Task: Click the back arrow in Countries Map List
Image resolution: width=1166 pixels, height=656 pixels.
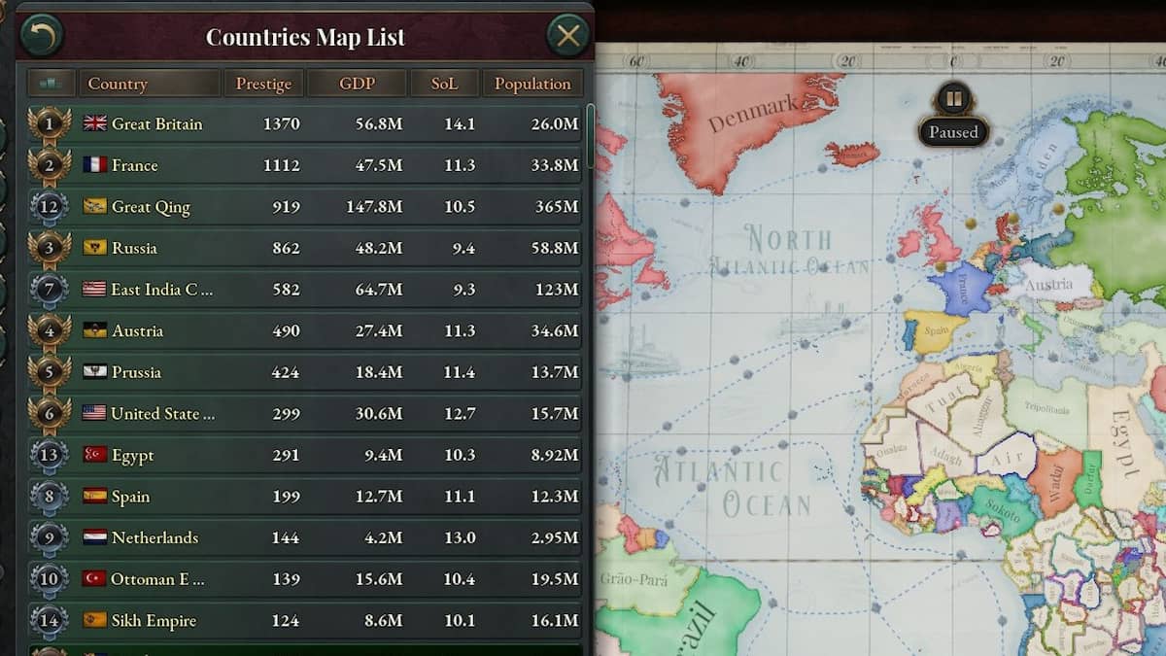Action: pyautogui.click(x=41, y=36)
